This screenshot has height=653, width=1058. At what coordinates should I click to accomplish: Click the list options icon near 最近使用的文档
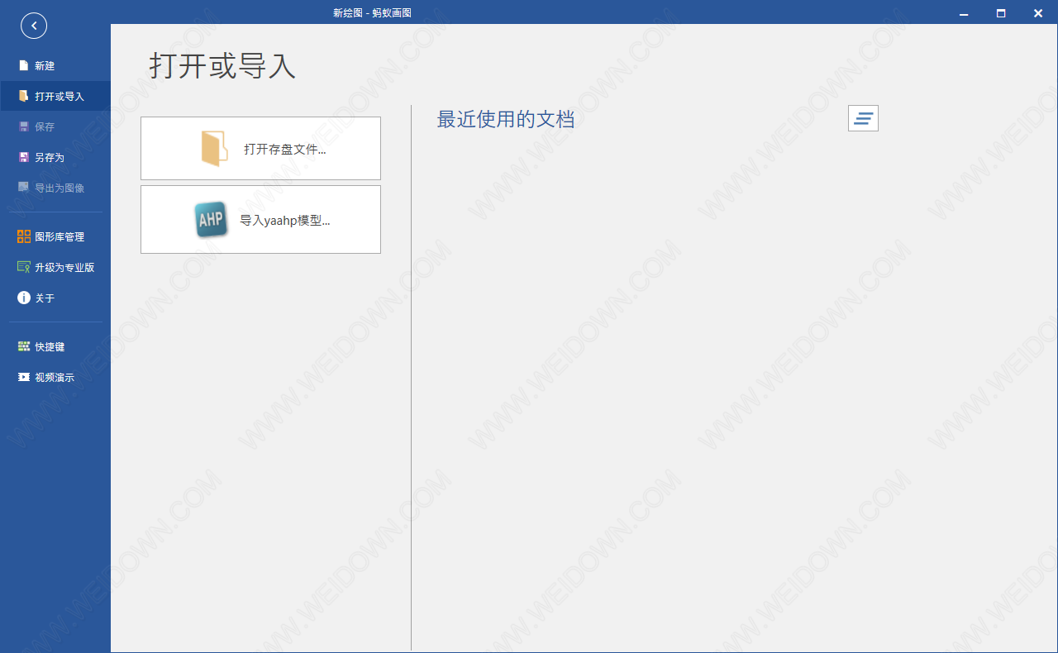point(863,118)
